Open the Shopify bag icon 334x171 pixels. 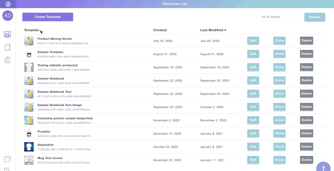[8, 60]
